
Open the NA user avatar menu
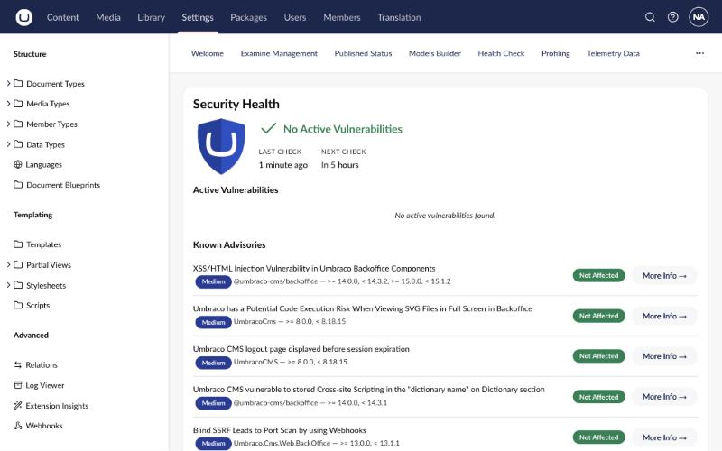(x=699, y=17)
